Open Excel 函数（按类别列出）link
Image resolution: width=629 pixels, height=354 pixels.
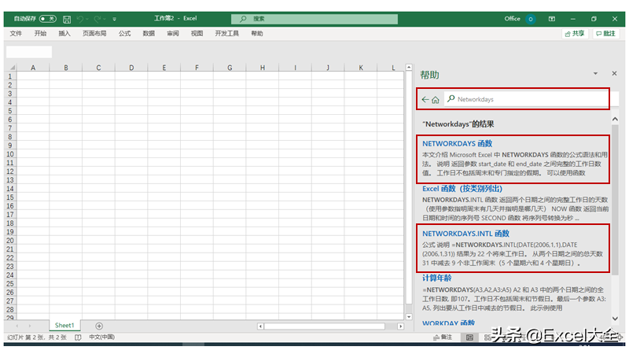462,188
